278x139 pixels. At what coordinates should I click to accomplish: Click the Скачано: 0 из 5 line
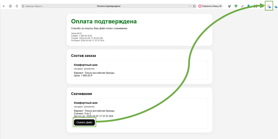click(x=82, y=114)
